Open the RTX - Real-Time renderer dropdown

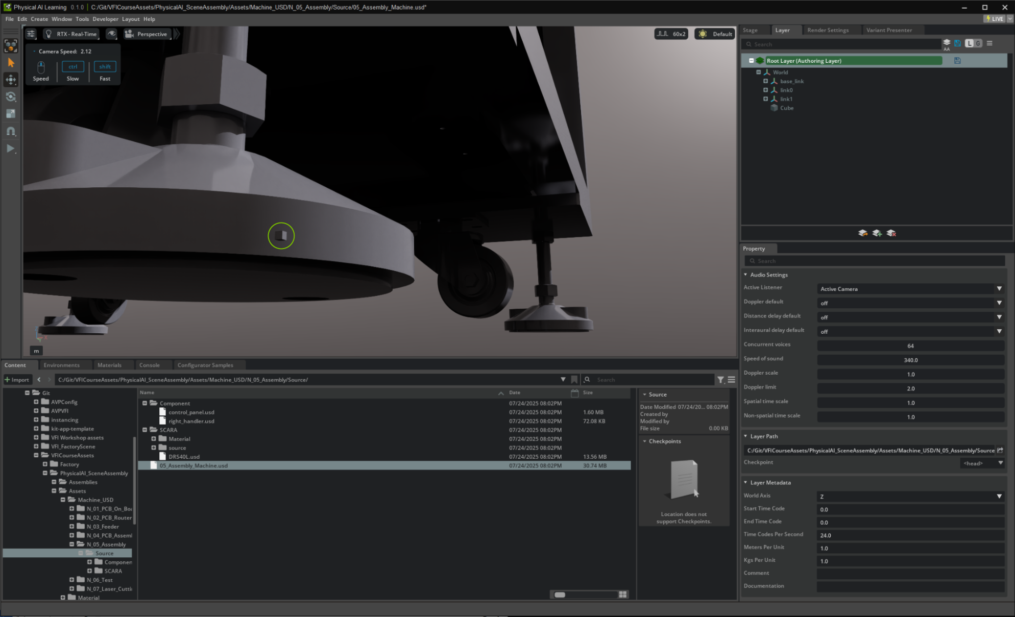(71, 34)
